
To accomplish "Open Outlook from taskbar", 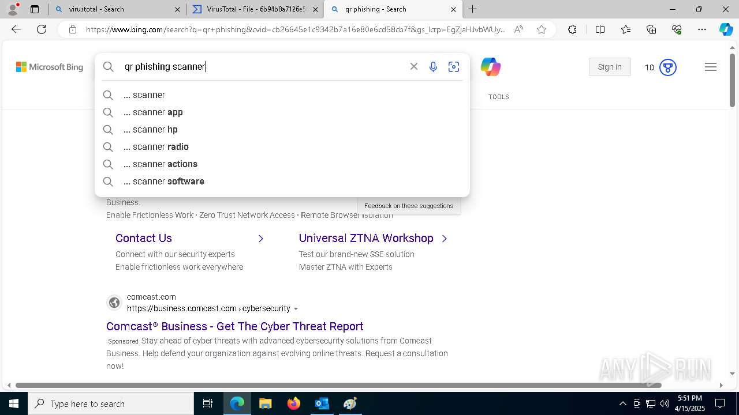I will [322, 403].
